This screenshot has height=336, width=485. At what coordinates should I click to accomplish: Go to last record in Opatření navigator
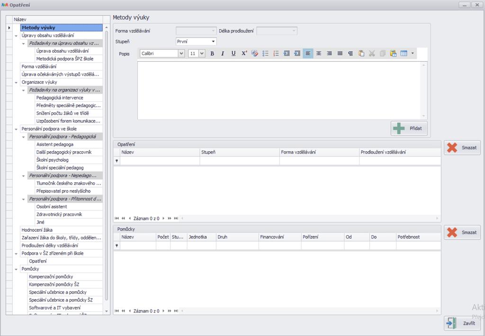[176, 218]
